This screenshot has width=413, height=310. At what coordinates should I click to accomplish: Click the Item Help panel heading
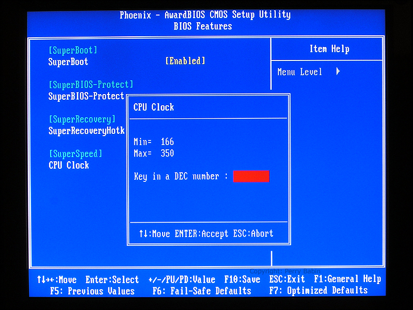[329, 49]
